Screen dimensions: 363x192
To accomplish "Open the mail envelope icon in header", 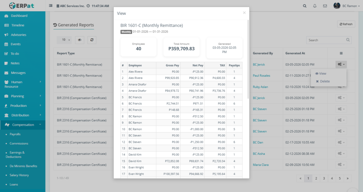I will [325, 6].
